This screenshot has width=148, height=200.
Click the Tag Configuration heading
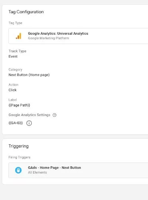(x=26, y=12)
